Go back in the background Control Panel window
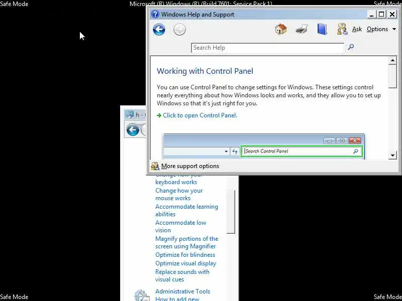Screen dimensions: 402x301 pyautogui.click(x=133, y=130)
